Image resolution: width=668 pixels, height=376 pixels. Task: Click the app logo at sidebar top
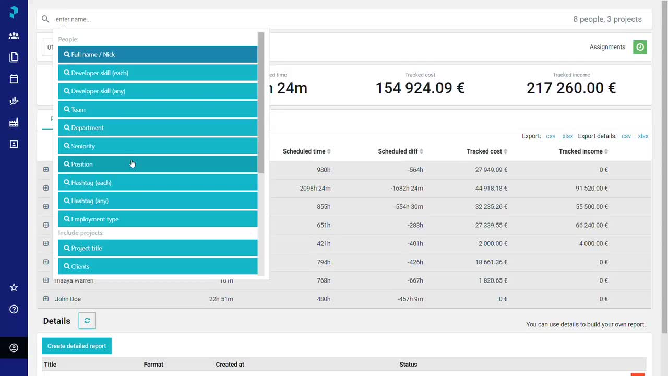14,12
